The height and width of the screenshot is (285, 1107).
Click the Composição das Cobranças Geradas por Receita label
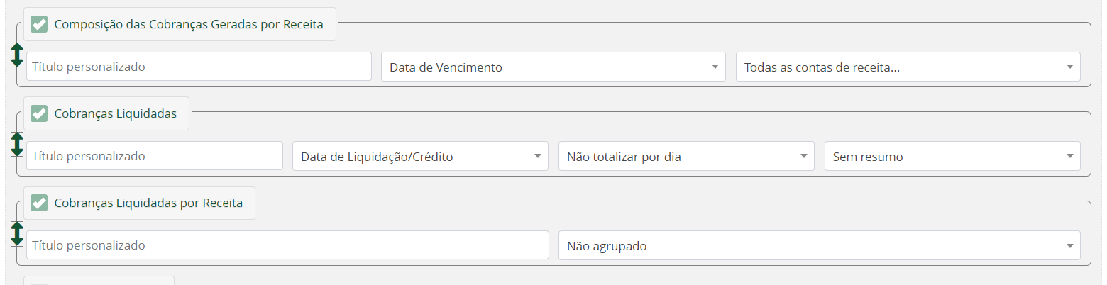(189, 24)
